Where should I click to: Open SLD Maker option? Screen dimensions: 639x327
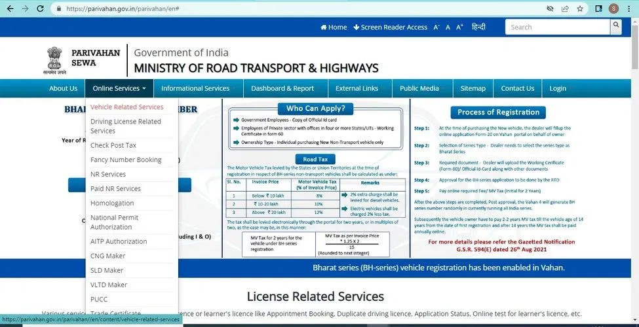(107, 270)
